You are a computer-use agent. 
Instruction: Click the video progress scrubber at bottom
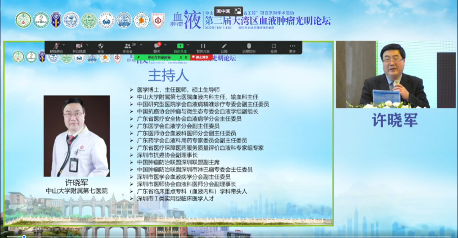tap(24, 236)
